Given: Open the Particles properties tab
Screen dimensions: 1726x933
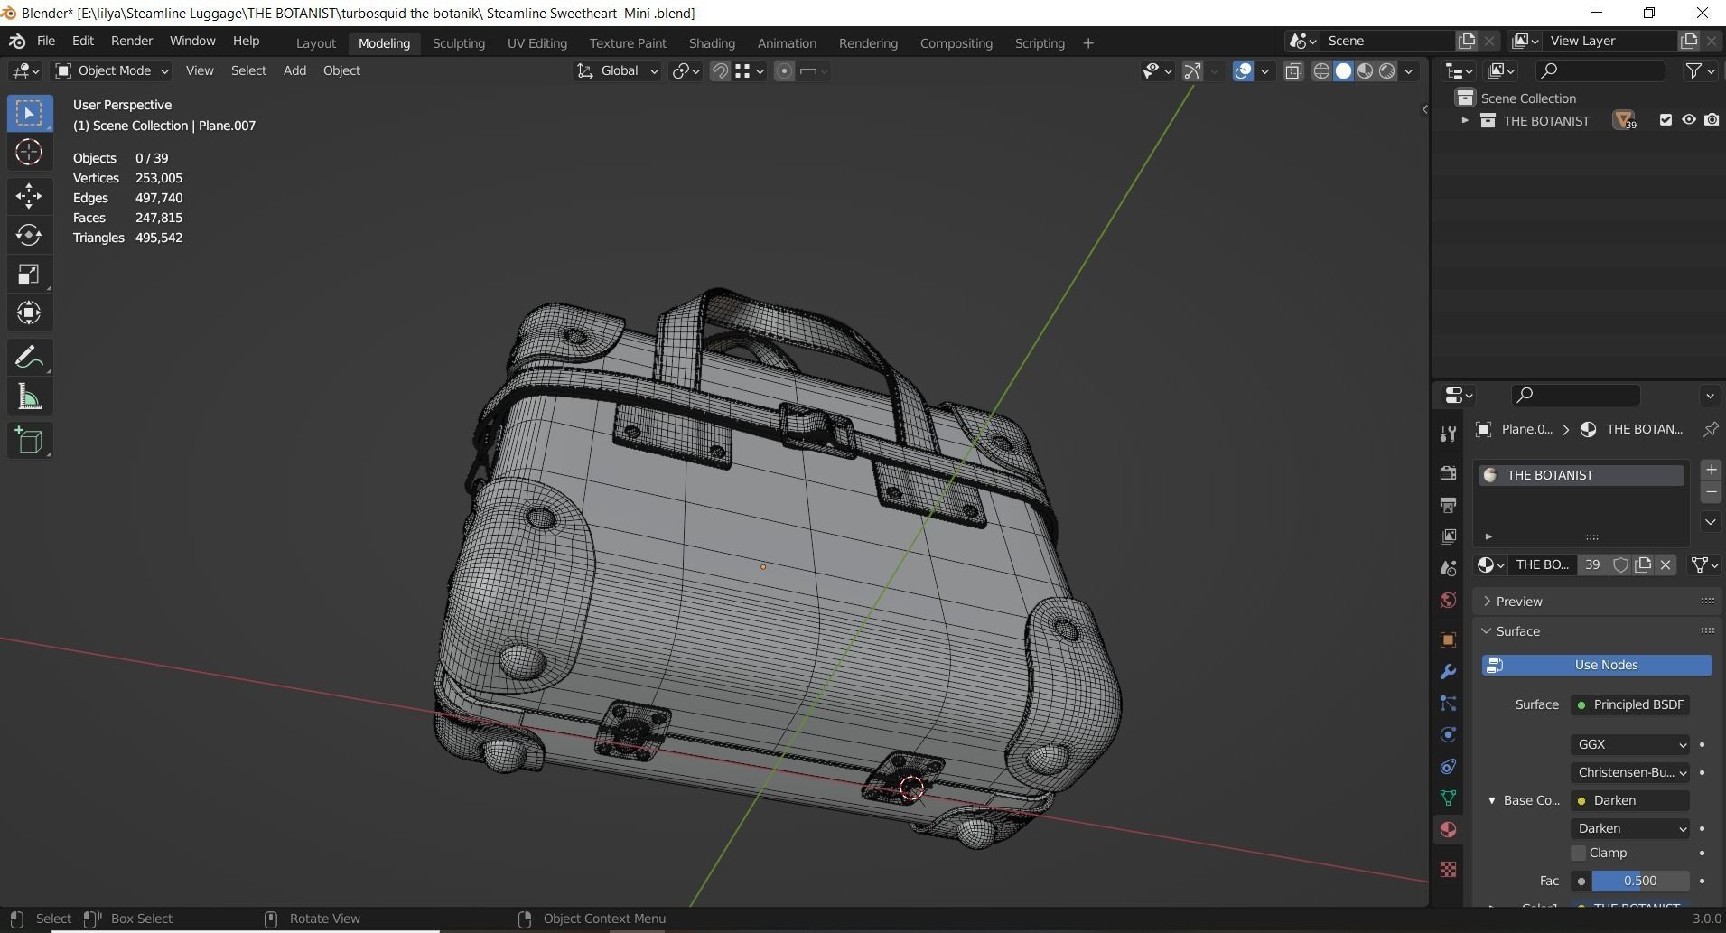Looking at the screenshot, I should coord(1448,703).
